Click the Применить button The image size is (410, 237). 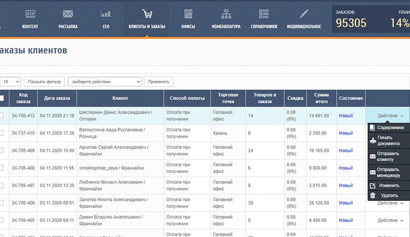click(x=159, y=82)
